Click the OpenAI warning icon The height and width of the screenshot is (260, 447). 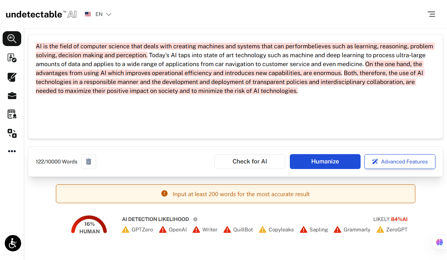pyautogui.click(x=163, y=230)
